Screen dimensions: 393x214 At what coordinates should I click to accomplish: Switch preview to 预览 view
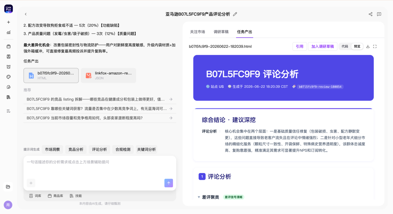[357, 47]
